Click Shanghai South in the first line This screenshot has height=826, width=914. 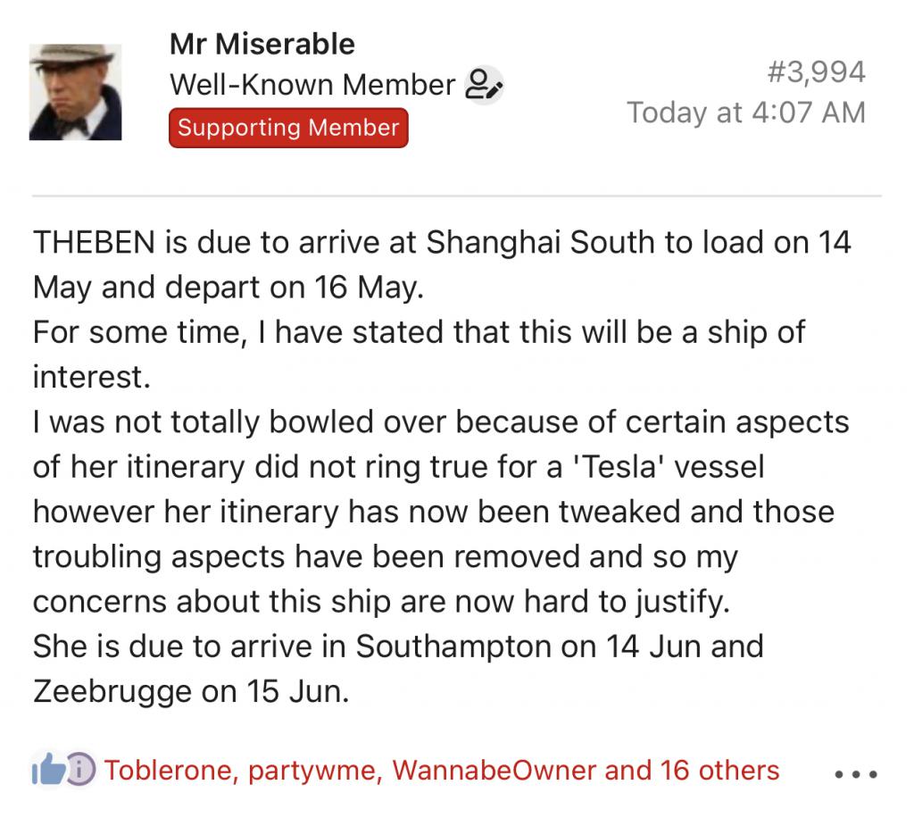540,243
